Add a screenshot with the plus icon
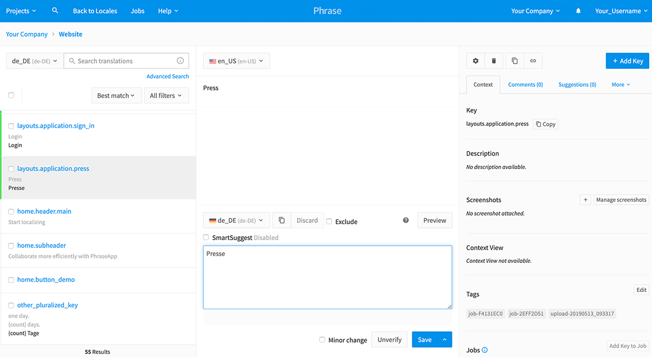652x358 pixels. point(585,200)
